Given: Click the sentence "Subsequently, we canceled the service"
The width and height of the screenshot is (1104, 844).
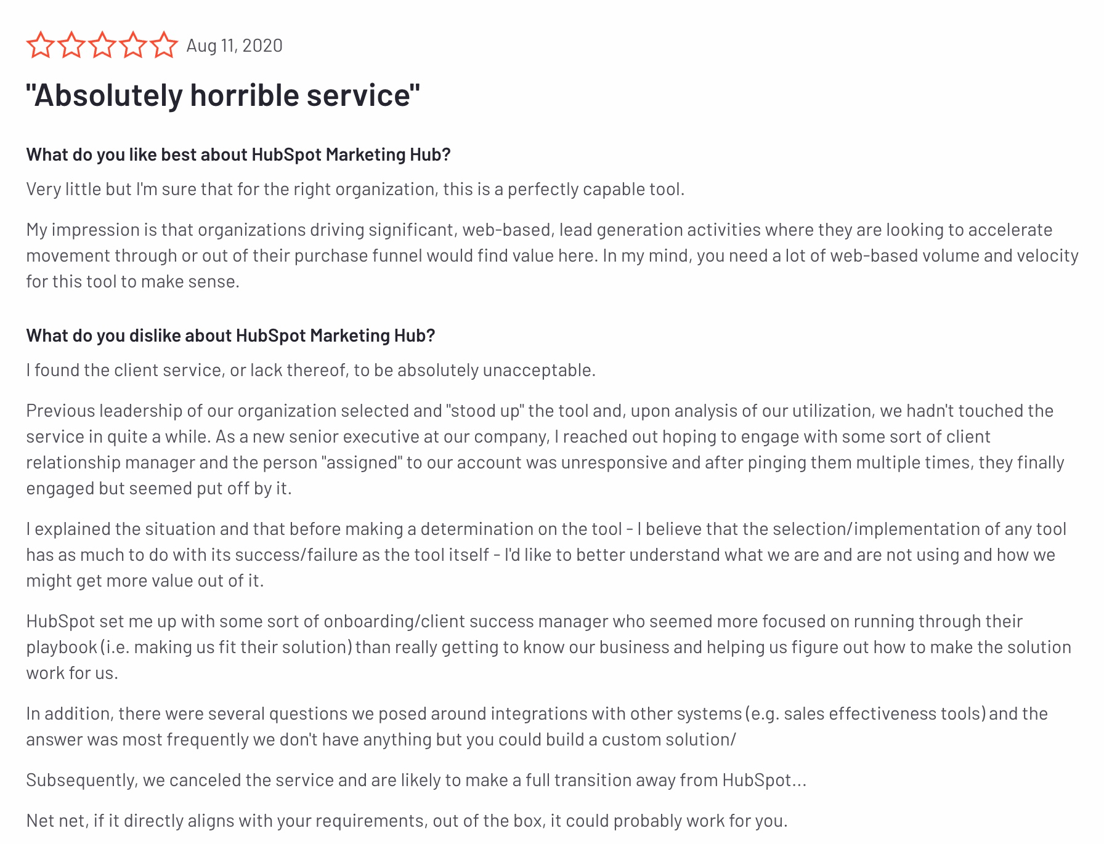Looking at the screenshot, I should click(416, 780).
